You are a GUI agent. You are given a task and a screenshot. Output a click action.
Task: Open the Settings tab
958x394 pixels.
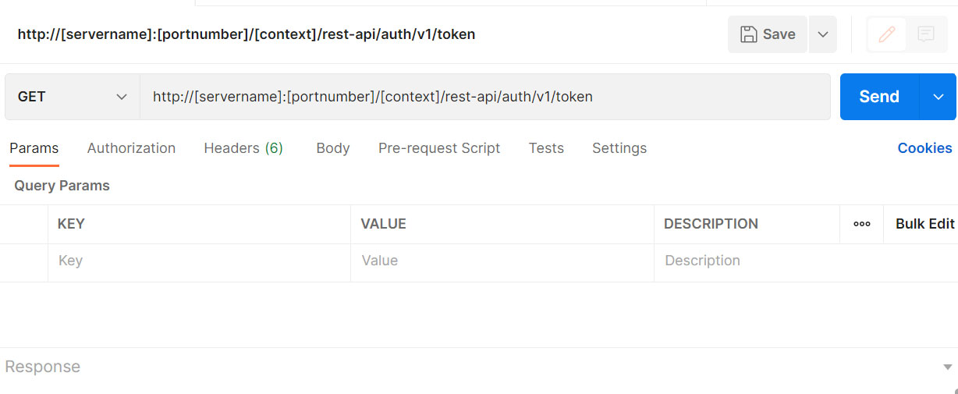coord(619,148)
